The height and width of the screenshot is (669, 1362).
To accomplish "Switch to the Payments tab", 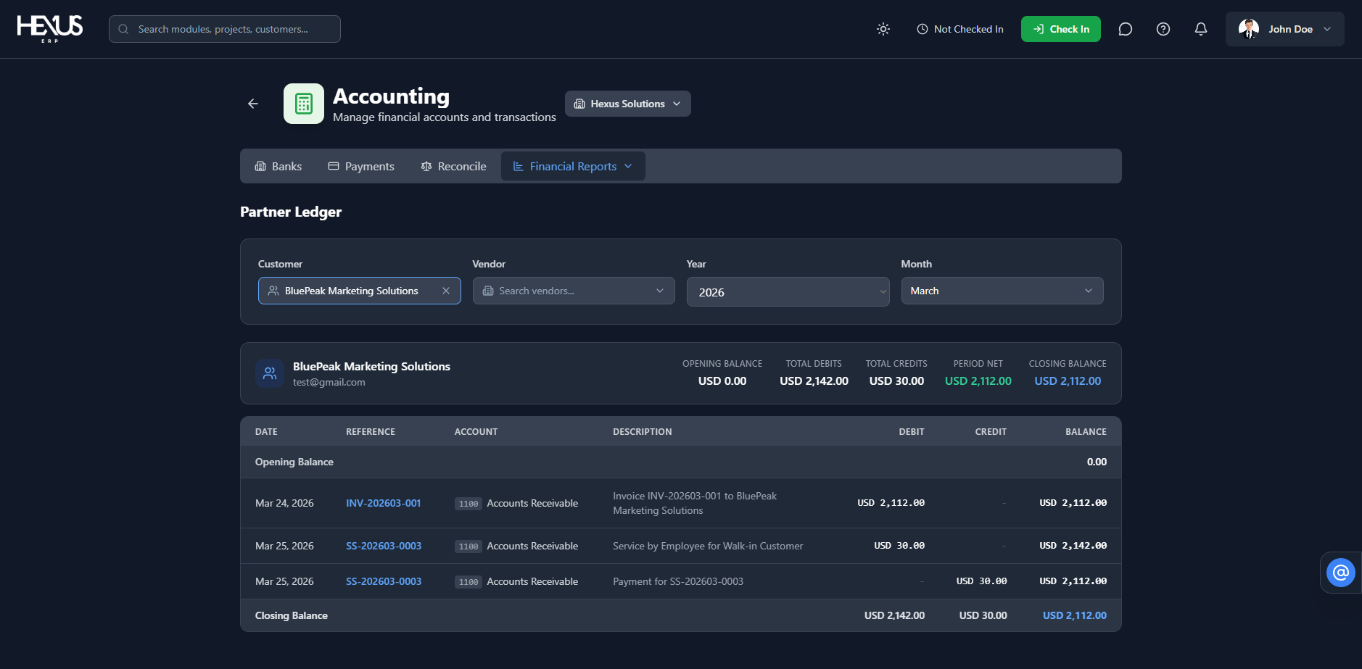I will [361, 166].
